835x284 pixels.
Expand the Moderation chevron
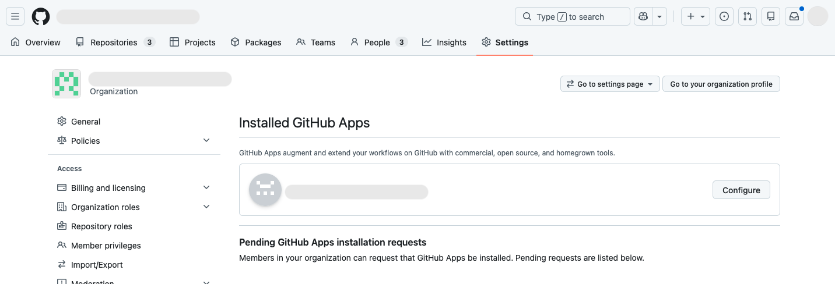click(206, 282)
